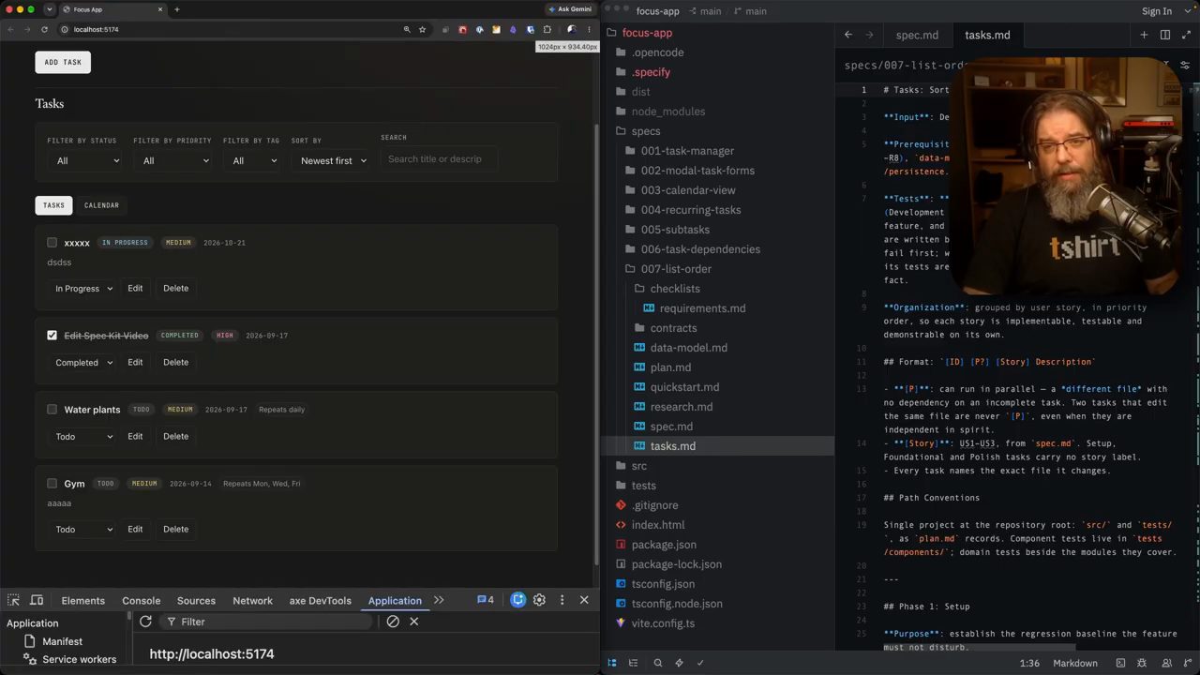Refresh storage in the Application panel
1200x675 pixels.
pyautogui.click(x=145, y=622)
